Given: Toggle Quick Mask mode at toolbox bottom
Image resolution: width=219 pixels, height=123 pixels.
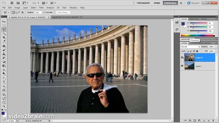Looking at the screenshot, I should 4,119.
